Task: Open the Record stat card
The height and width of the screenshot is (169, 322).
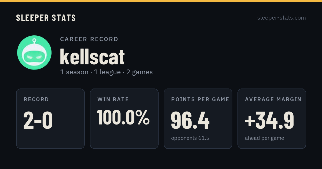Action: (x=50, y=119)
